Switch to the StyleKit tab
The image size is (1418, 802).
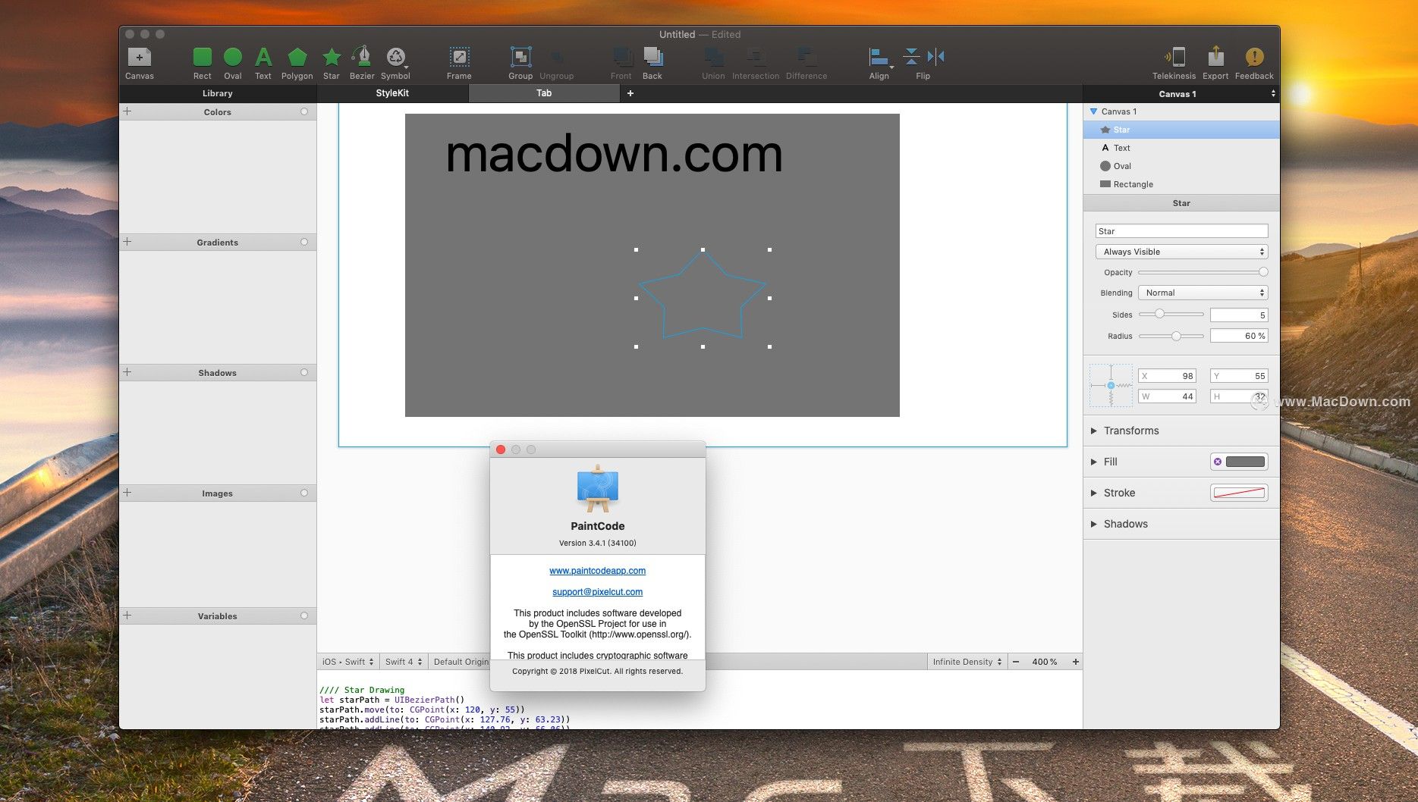(x=392, y=93)
